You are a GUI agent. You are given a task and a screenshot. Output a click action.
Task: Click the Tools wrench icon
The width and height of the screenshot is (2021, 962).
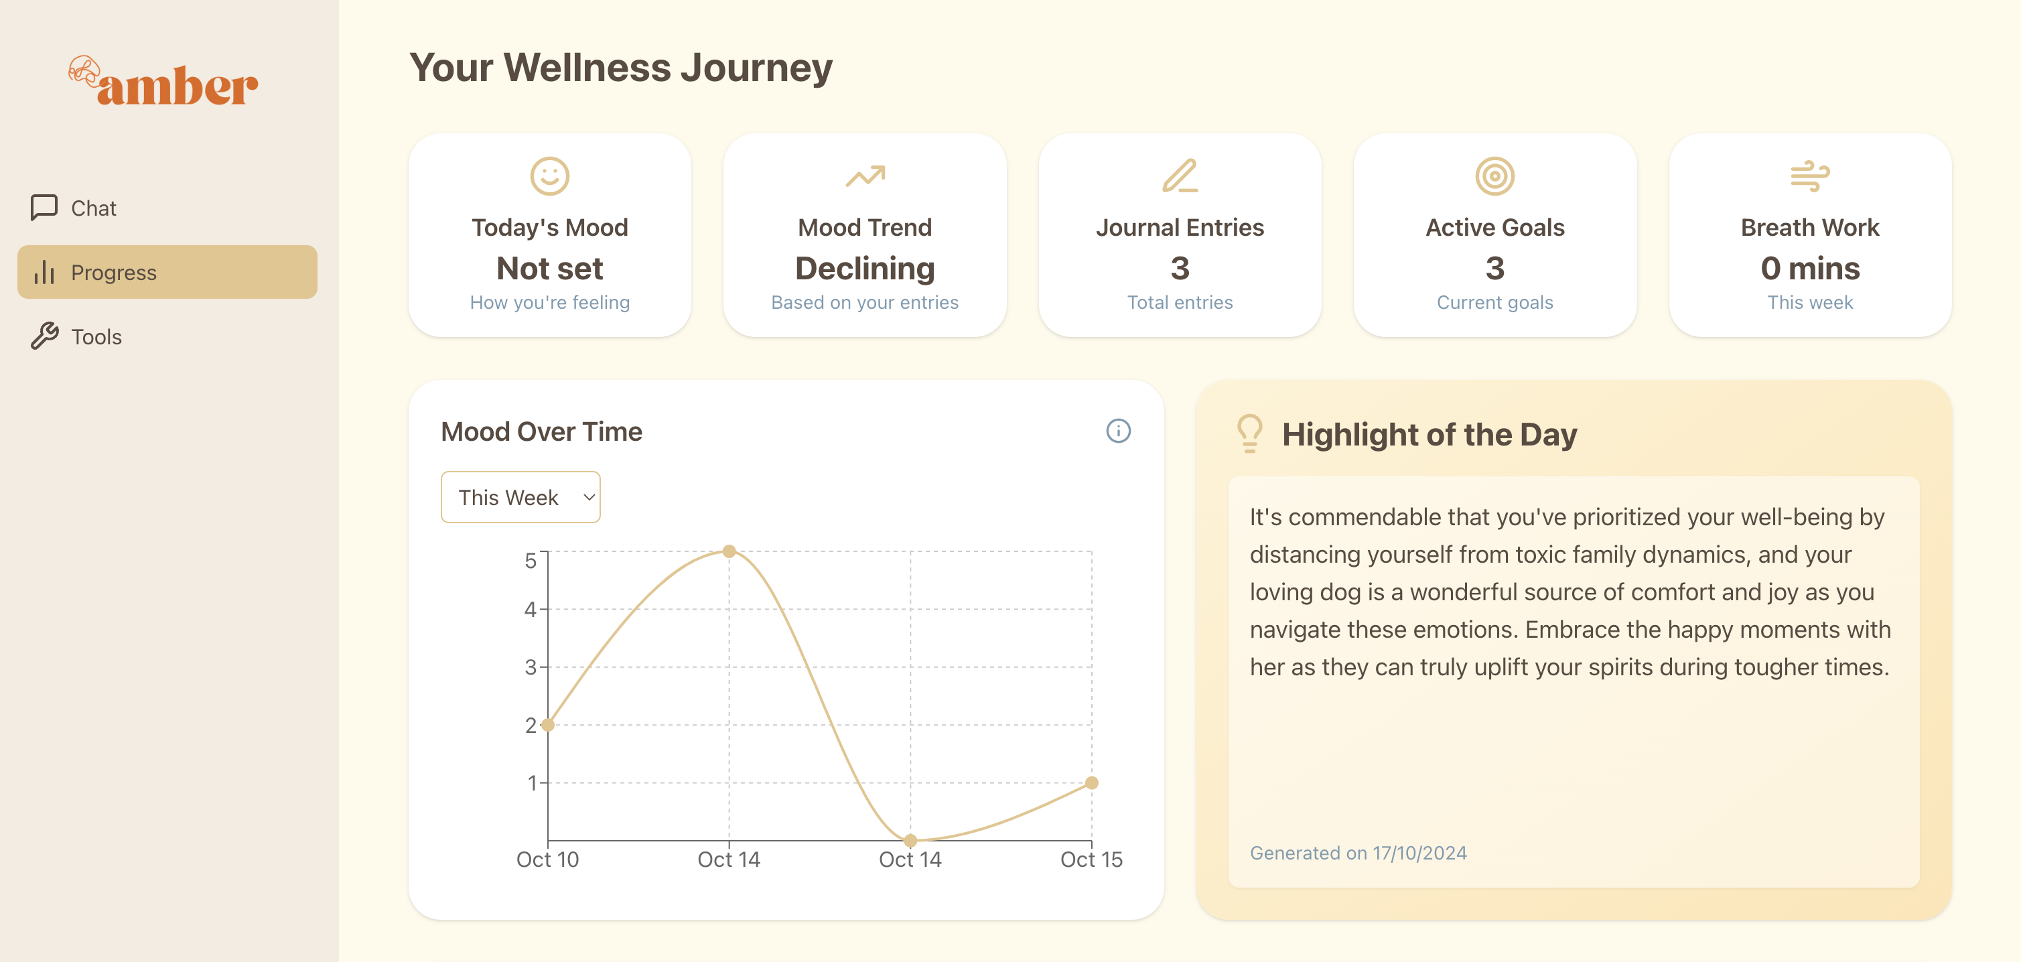45,336
